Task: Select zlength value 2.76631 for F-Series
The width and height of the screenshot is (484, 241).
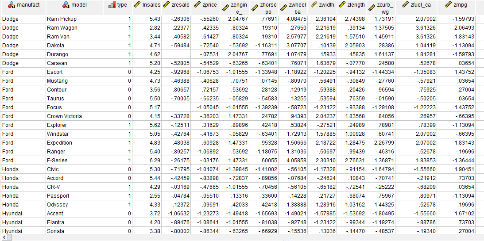Action: coord(352,161)
